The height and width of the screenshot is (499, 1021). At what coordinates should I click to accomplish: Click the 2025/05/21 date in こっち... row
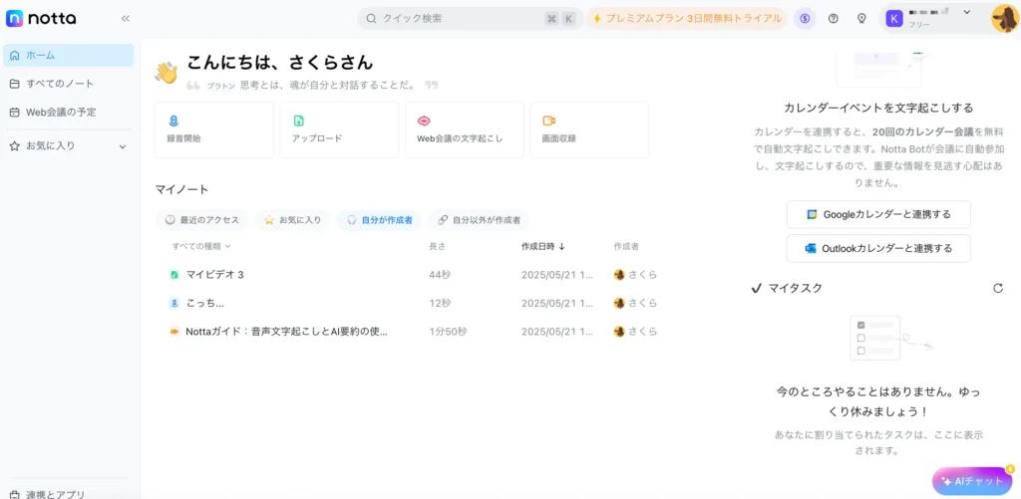556,303
